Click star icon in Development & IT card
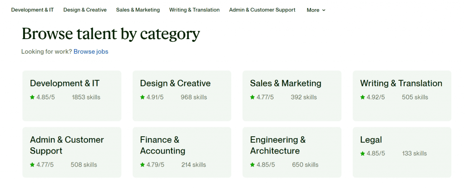This screenshot has height=188, width=465. pos(32,97)
